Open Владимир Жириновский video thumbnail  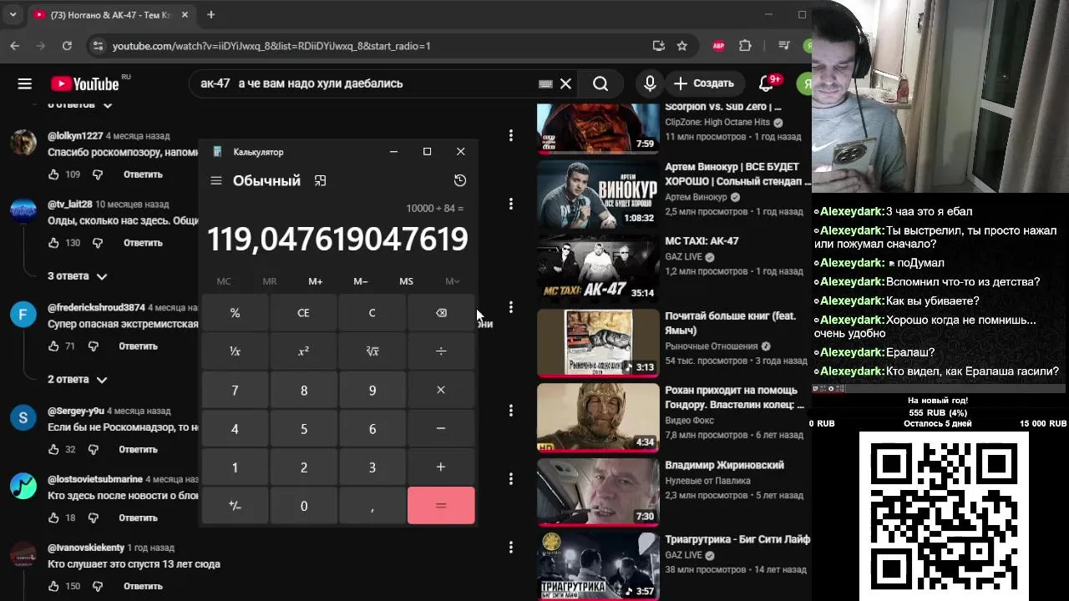coord(598,491)
